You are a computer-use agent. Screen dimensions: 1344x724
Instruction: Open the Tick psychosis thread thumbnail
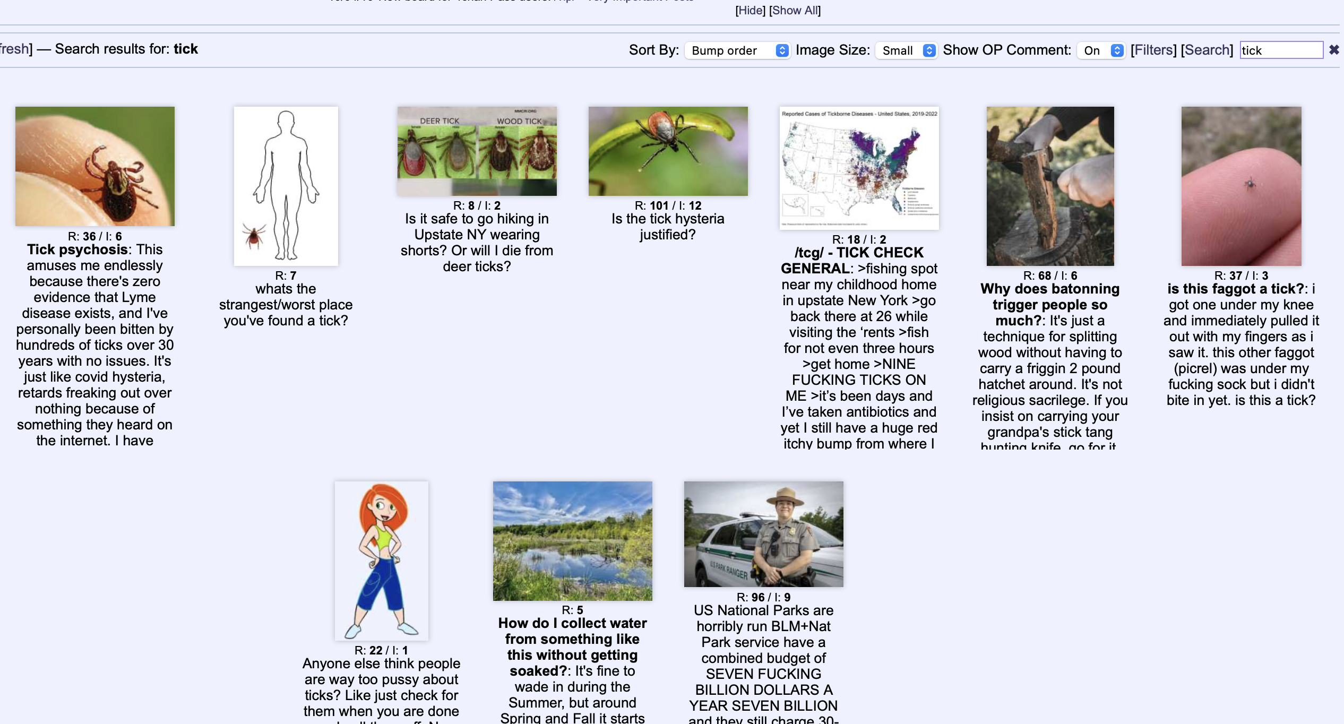[x=95, y=166]
